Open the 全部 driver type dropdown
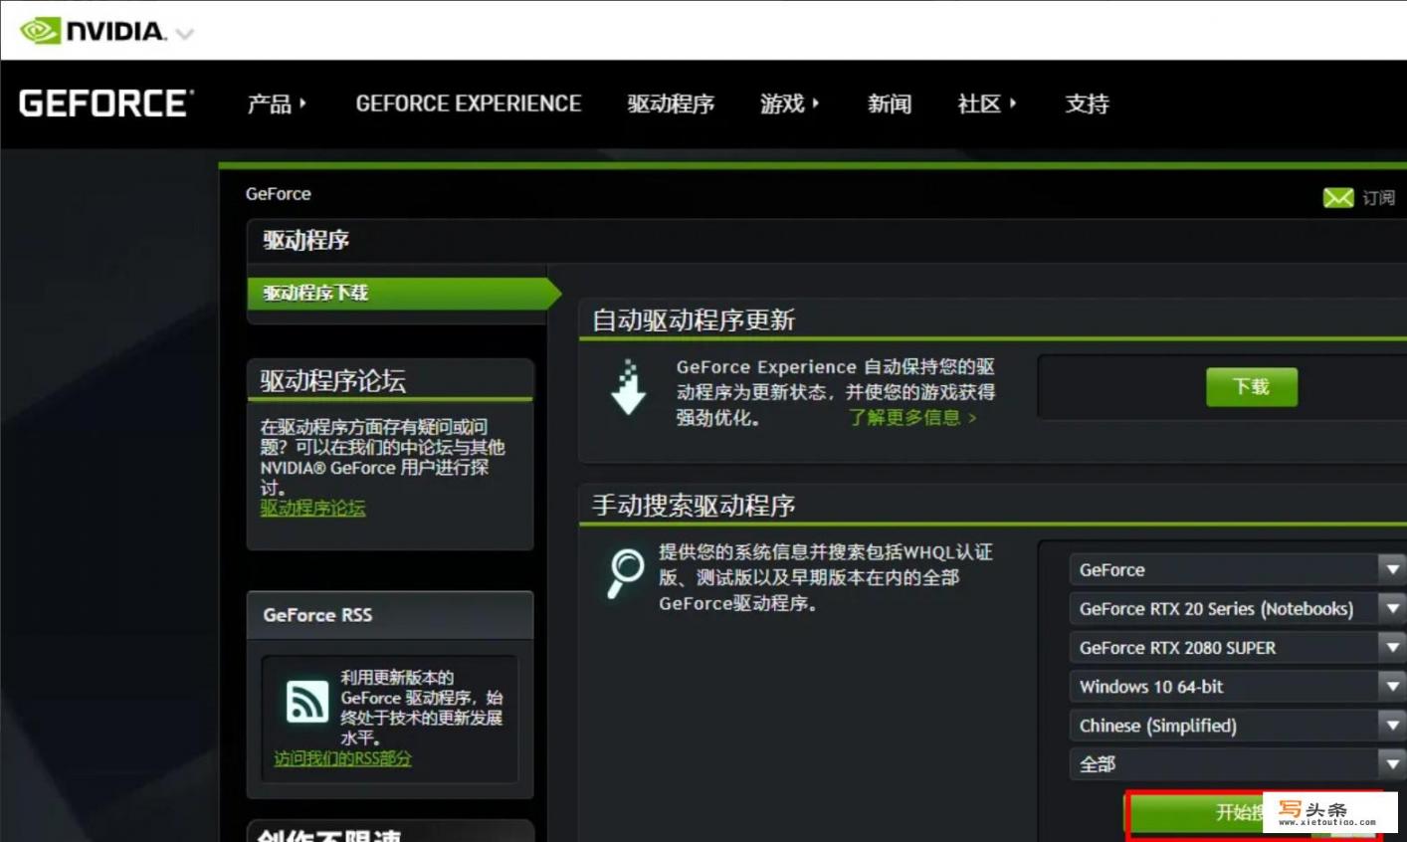This screenshot has width=1407, height=842. [x=1238, y=763]
